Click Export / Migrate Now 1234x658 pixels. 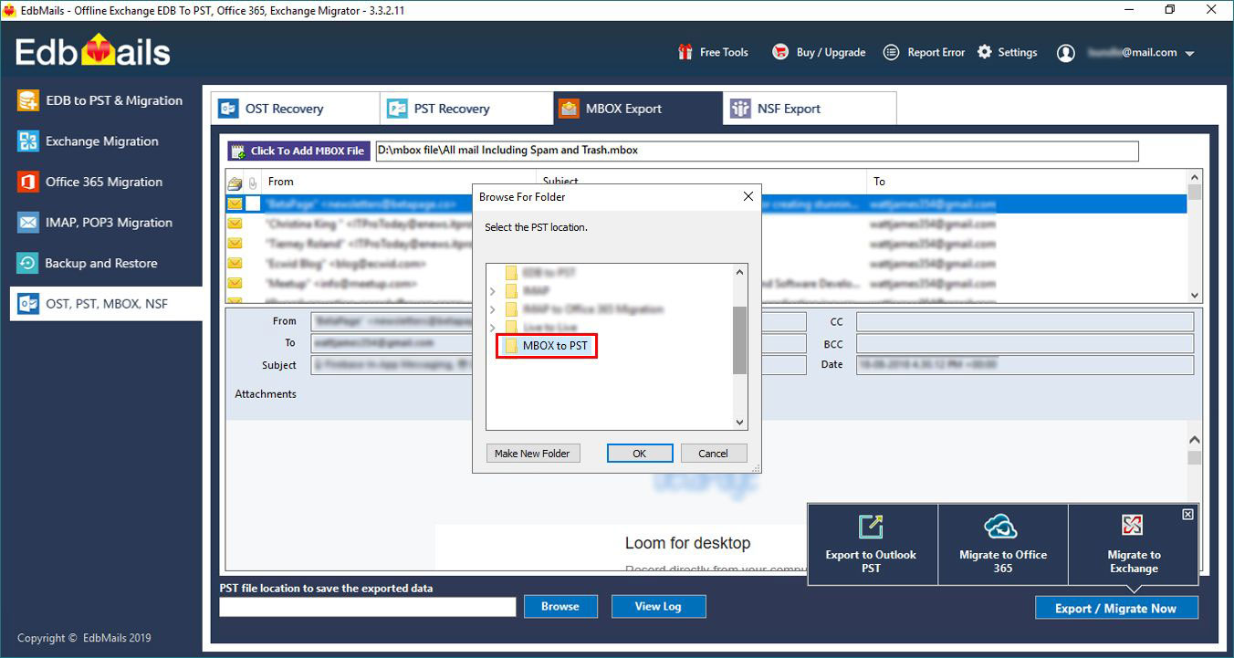[x=1116, y=608]
